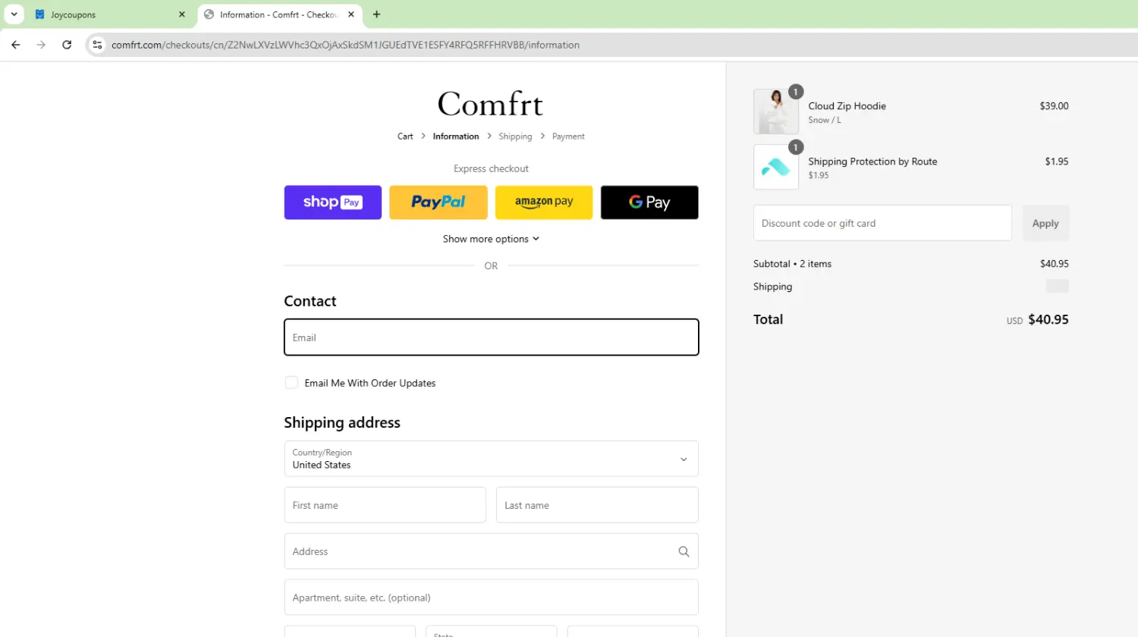Click the Contact heading
Viewport: 1138px width, 637px height.
(x=310, y=301)
